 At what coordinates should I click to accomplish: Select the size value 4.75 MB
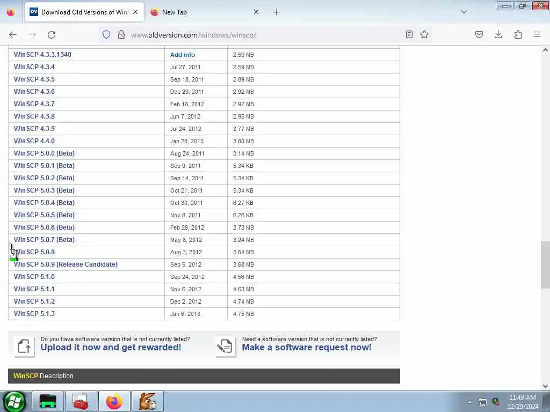[x=243, y=314]
